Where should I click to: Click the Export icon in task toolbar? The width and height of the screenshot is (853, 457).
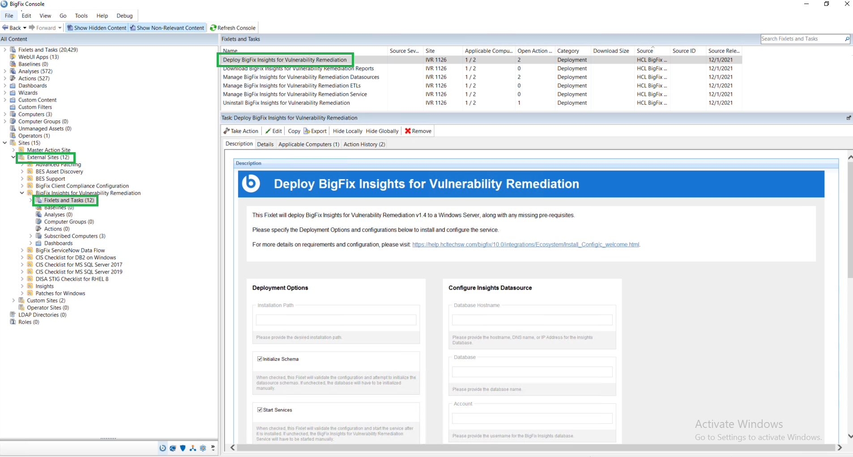tap(307, 131)
